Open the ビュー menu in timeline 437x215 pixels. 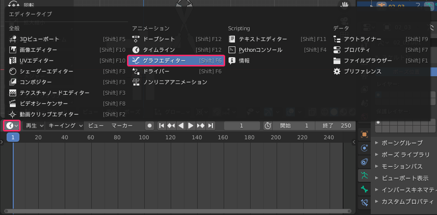click(96, 126)
